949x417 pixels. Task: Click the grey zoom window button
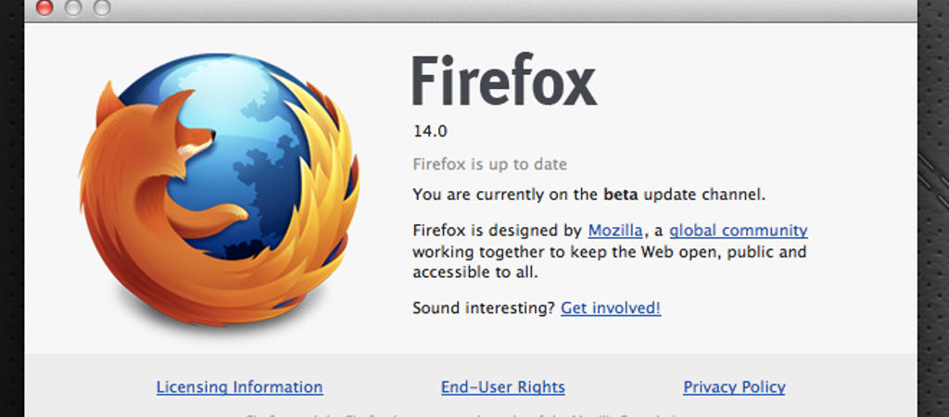coord(102,6)
